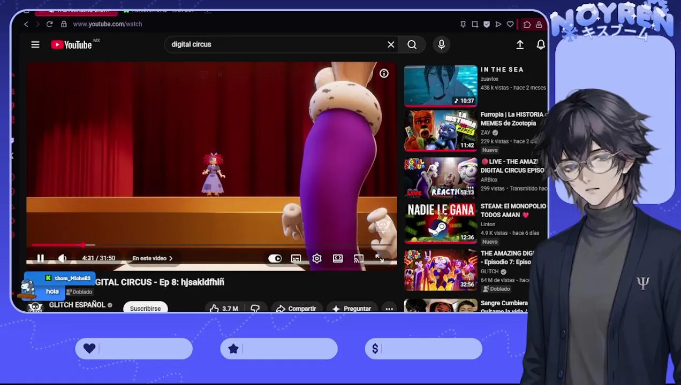Dislike the video
This screenshot has width=681, height=385.
[x=255, y=309]
